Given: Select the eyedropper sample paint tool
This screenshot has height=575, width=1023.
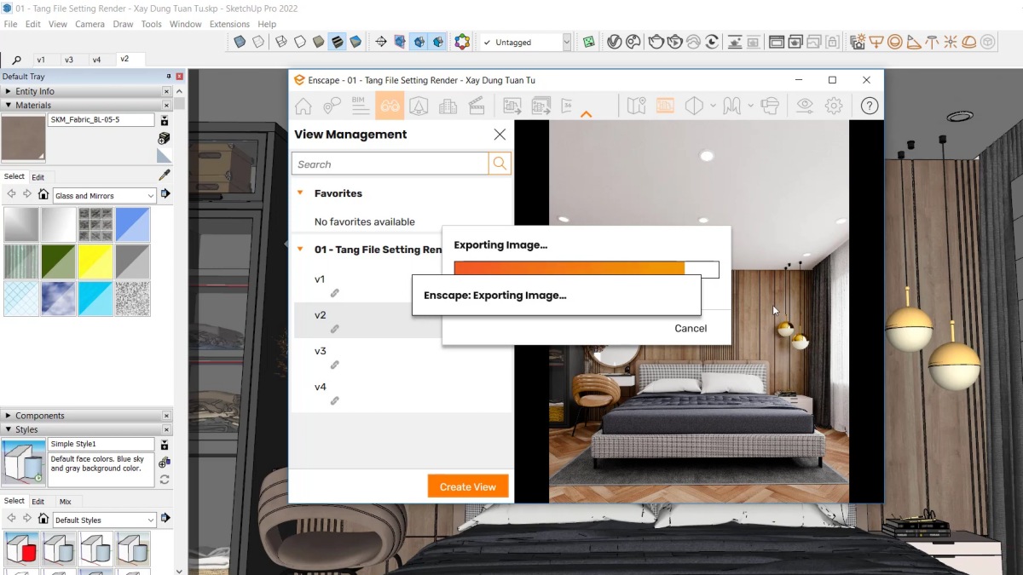Looking at the screenshot, I should [165, 175].
